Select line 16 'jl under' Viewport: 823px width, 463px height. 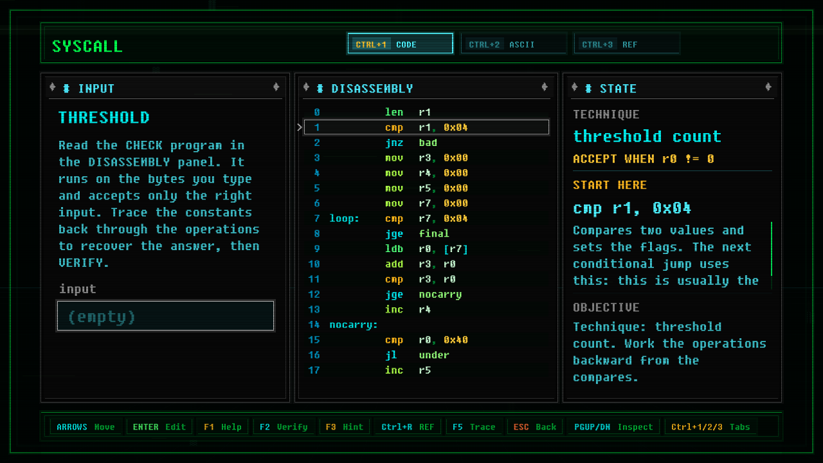[x=426, y=355]
